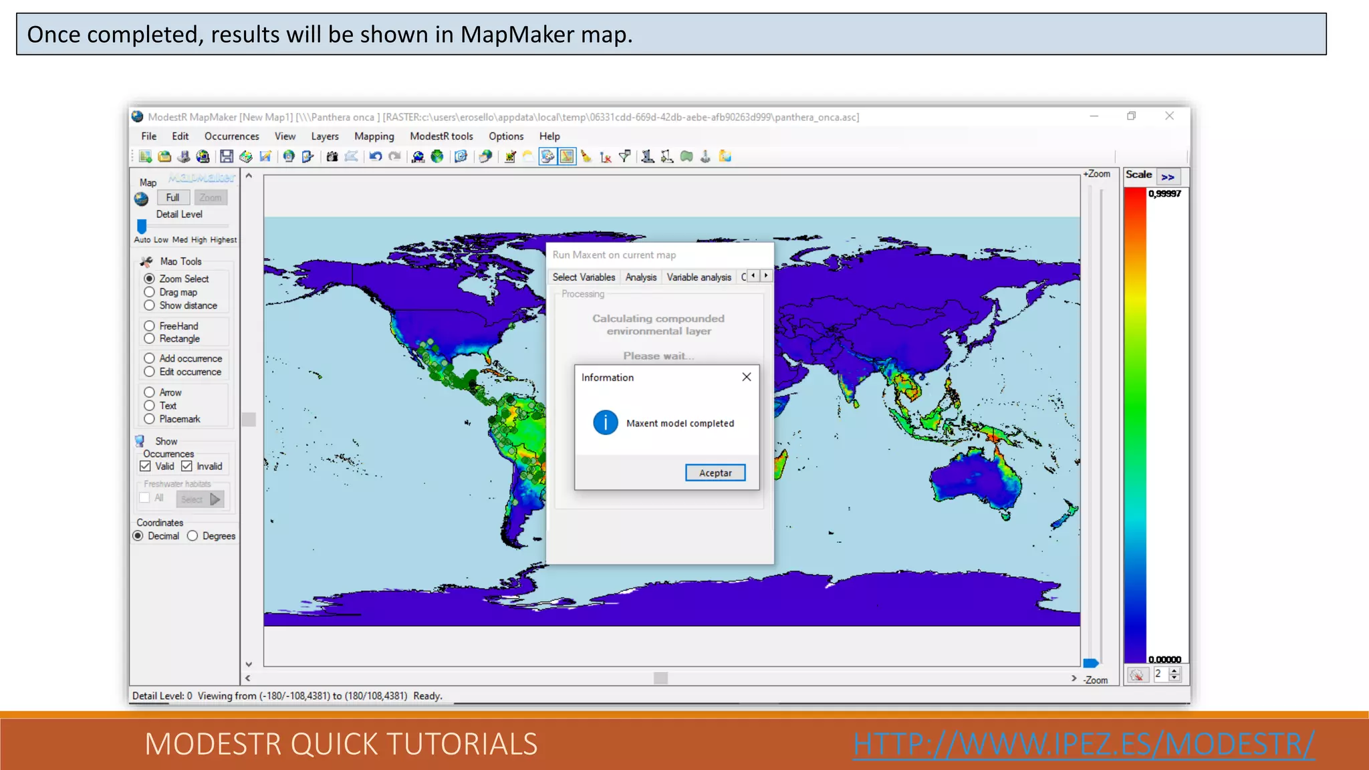
Task: Click the color palette icon in the toolbar
Action: [547, 156]
